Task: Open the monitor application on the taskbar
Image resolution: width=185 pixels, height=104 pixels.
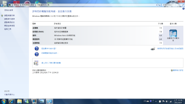Action: click(x=34, y=101)
